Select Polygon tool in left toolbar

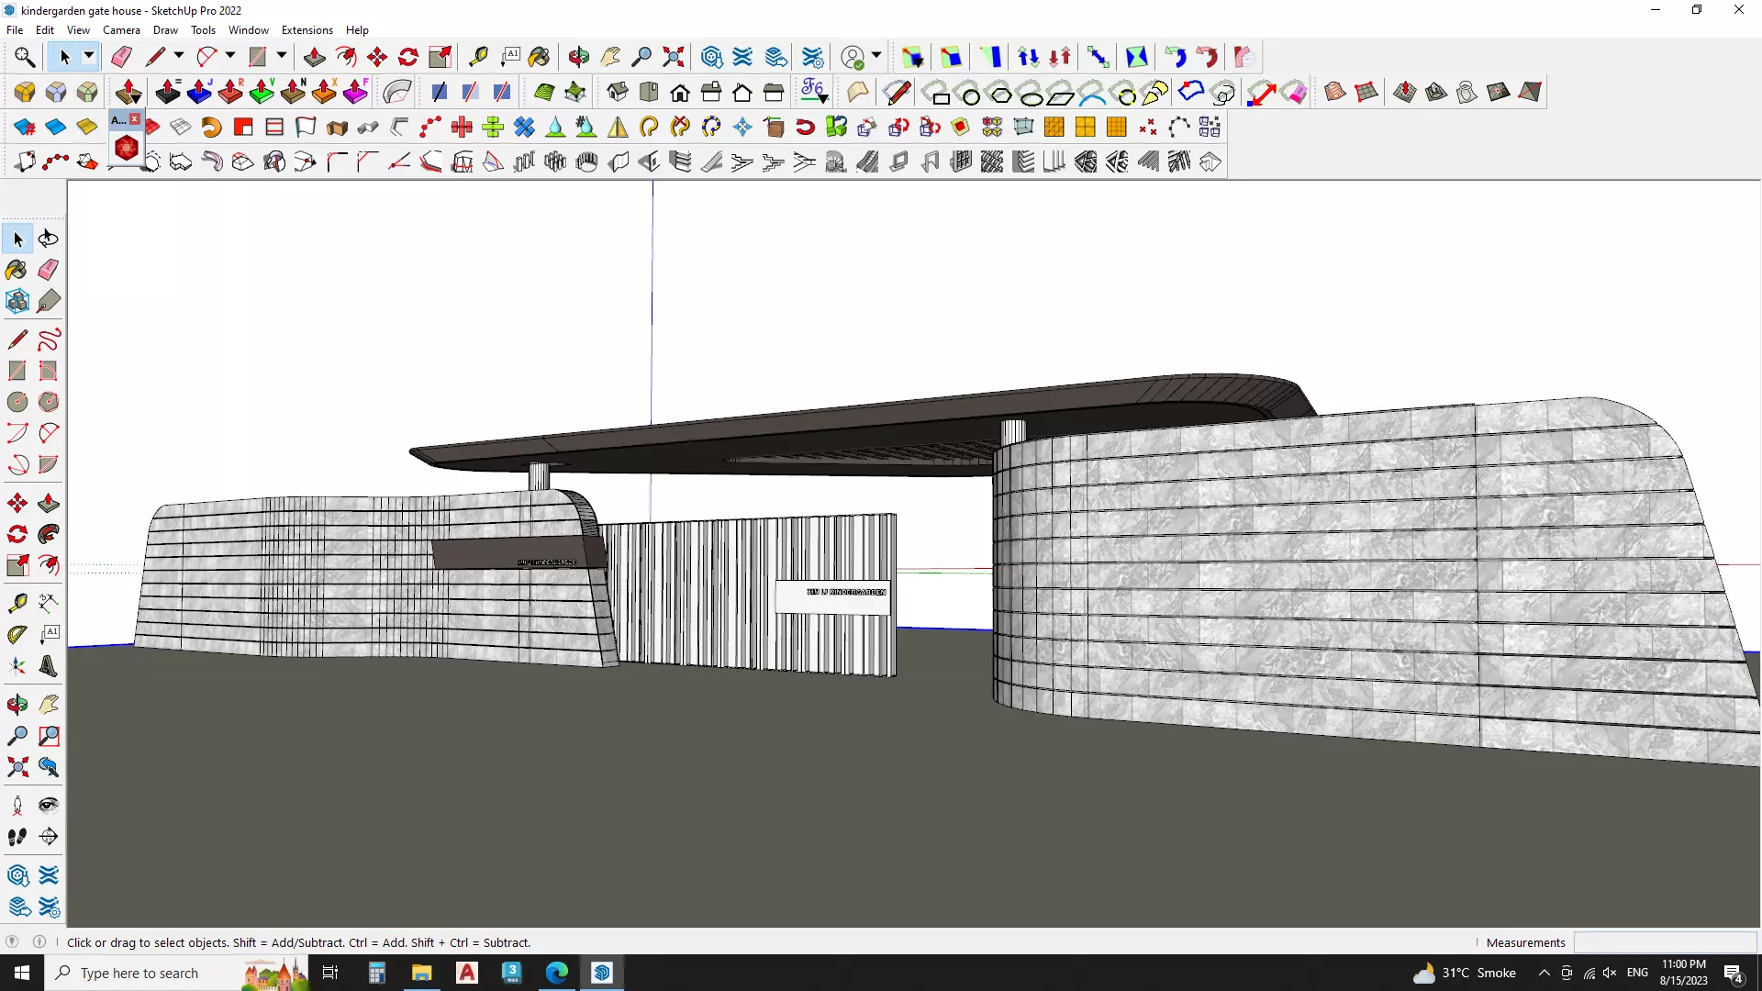pos(49,402)
